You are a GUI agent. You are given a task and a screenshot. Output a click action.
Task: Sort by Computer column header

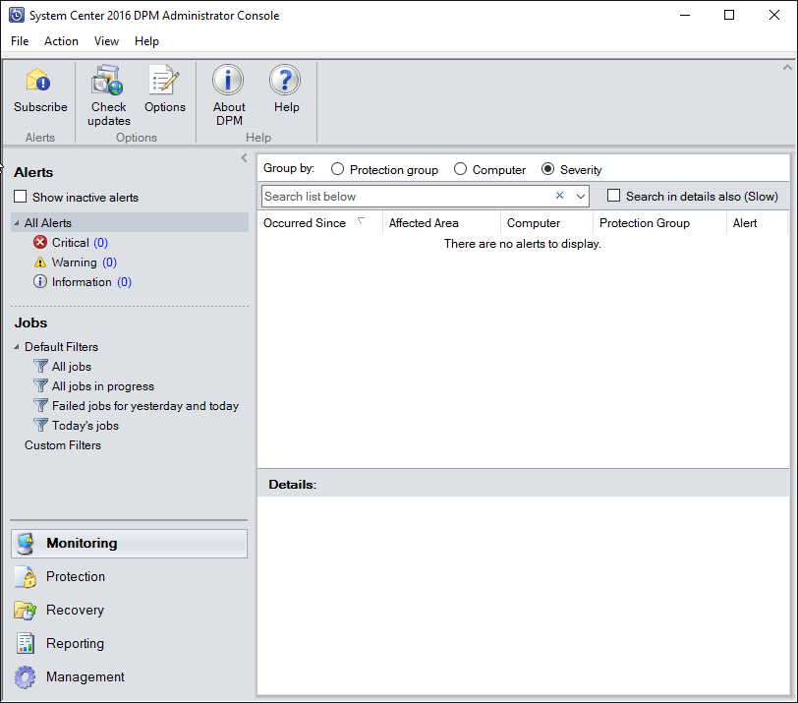click(x=546, y=223)
